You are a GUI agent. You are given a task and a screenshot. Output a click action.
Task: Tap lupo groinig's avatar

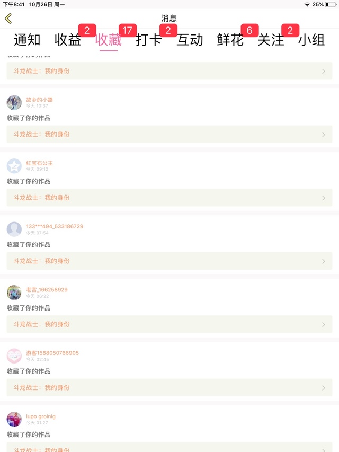click(x=14, y=419)
